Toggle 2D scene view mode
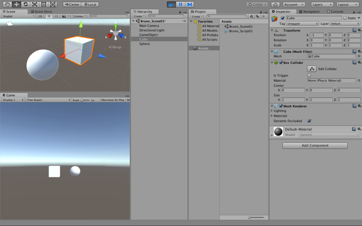The image size is (362, 226). 40,16
